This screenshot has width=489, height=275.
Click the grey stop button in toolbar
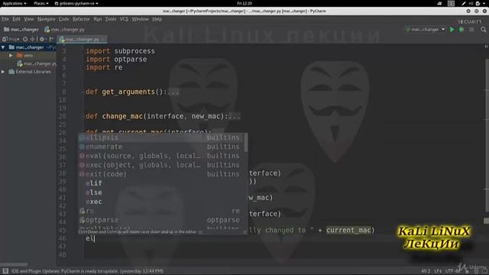pos(471,29)
